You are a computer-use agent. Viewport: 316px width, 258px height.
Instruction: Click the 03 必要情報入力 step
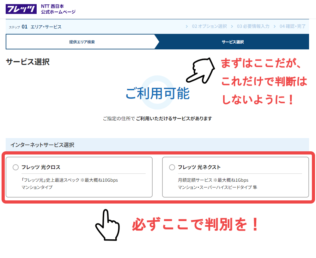[253, 26]
